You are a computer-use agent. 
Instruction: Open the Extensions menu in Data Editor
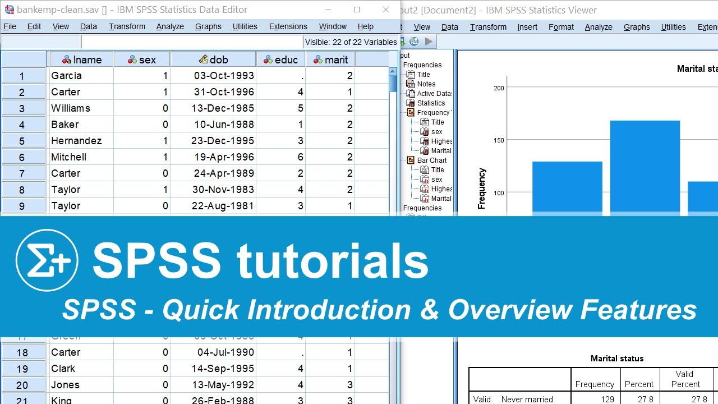click(288, 26)
